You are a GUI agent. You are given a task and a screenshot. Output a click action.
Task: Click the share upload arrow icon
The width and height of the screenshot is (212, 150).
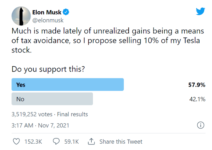click(91, 141)
